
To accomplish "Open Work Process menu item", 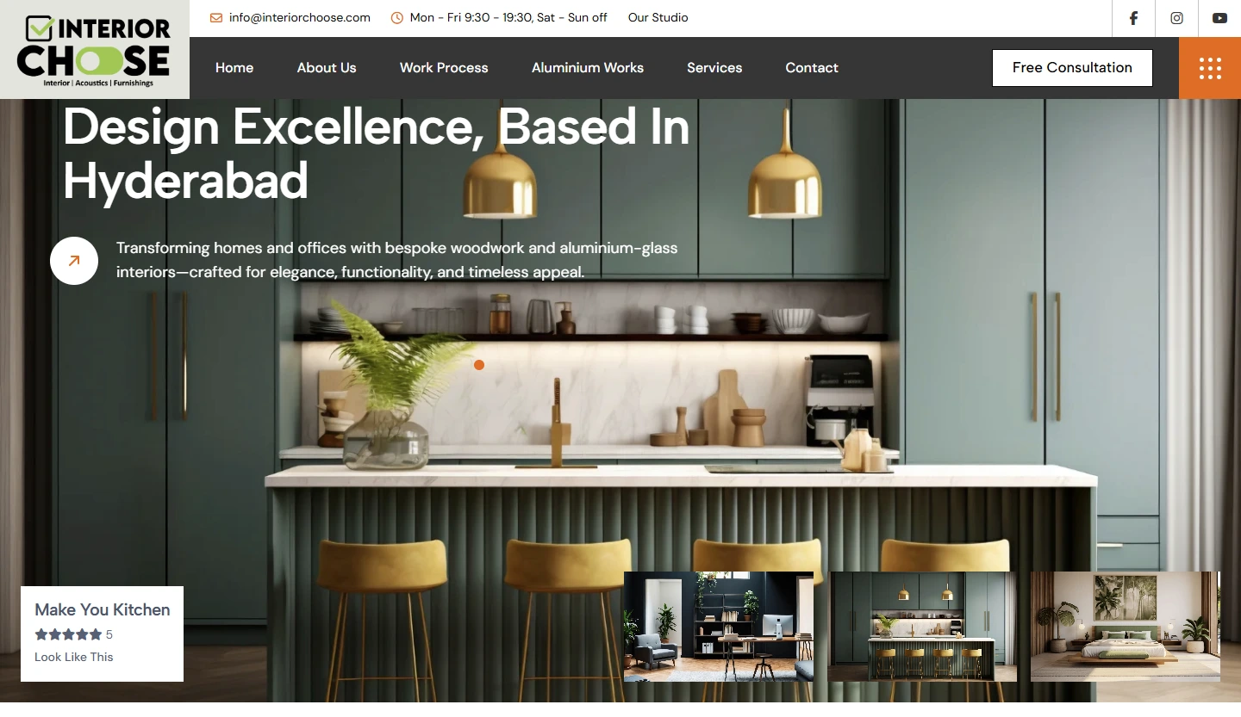I will (x=444, y=68).
